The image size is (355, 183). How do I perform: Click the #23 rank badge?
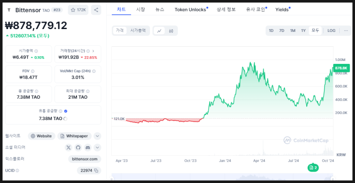coord(56,10)
